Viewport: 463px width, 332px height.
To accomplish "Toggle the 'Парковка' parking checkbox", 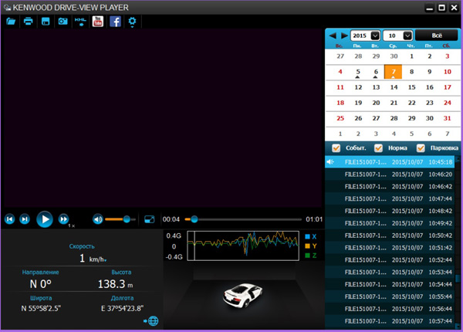I will point(421,148).
